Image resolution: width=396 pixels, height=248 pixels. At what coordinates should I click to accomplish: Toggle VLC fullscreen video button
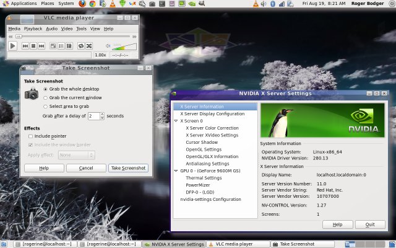pos(53,46)
